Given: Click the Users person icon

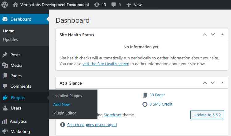Looking at the screenshot, I should point(5,108).
